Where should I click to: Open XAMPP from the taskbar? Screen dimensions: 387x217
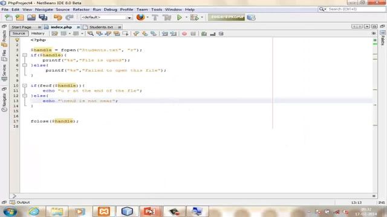pyautogui.click(x=103, y=212)
